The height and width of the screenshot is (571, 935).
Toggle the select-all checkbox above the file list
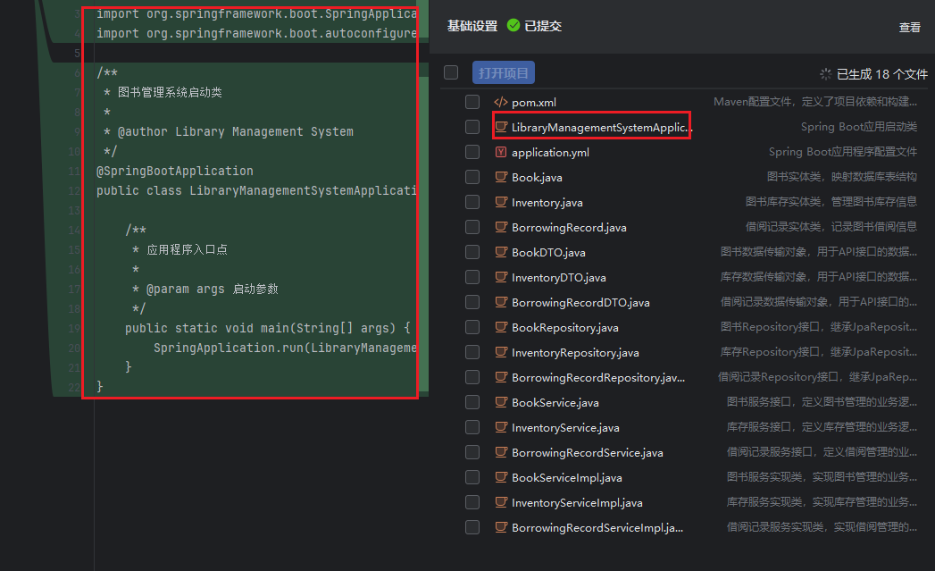click(451, 72)
